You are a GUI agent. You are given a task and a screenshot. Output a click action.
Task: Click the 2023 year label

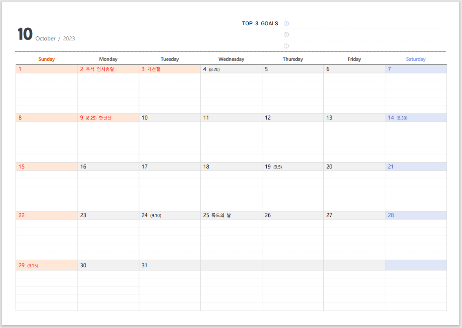coord(69,39)
